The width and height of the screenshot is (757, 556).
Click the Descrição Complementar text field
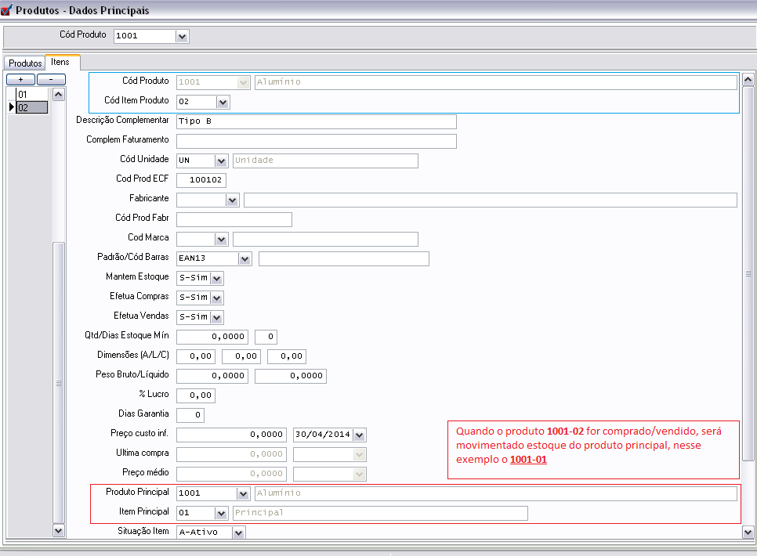[316, 121]
